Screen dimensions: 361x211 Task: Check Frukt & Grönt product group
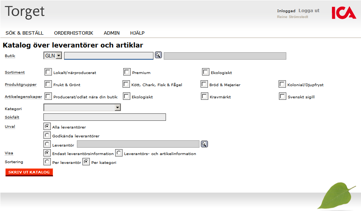[48, 84]
